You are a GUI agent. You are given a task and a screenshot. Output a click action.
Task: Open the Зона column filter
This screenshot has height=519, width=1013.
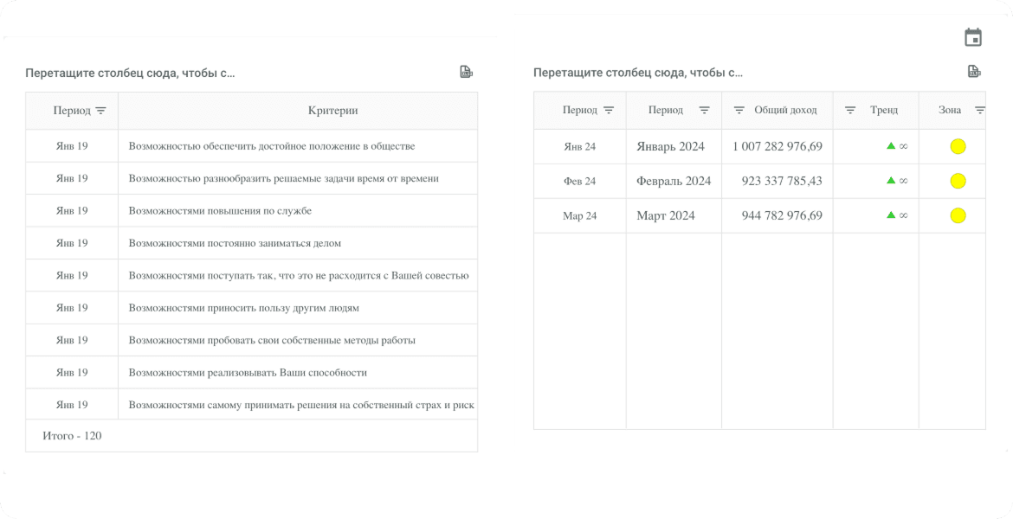[979, 111]
